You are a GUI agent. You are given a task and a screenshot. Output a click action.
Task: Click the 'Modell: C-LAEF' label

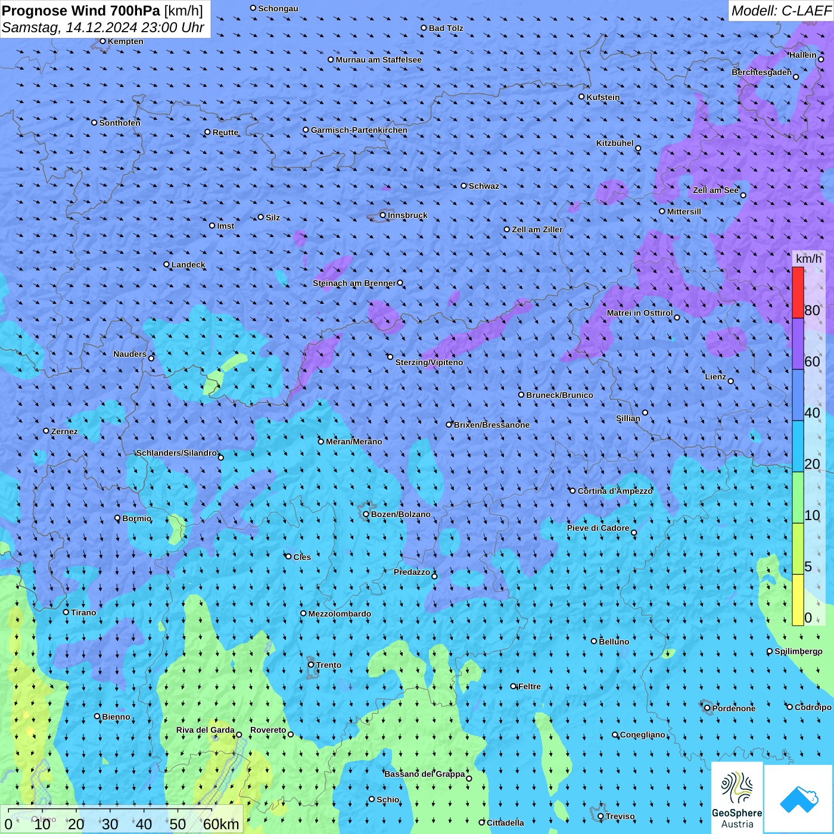coord(781,11)
